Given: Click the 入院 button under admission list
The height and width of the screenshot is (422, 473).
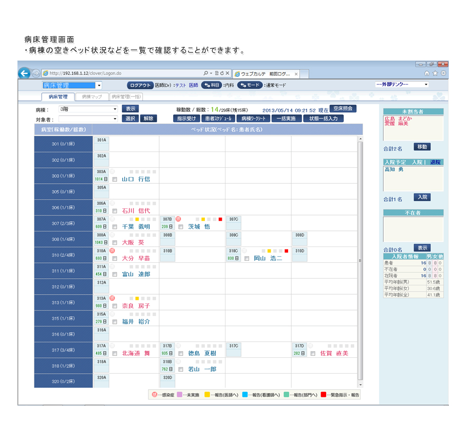Looking at the screenshot, I should [x=422, y=197].
